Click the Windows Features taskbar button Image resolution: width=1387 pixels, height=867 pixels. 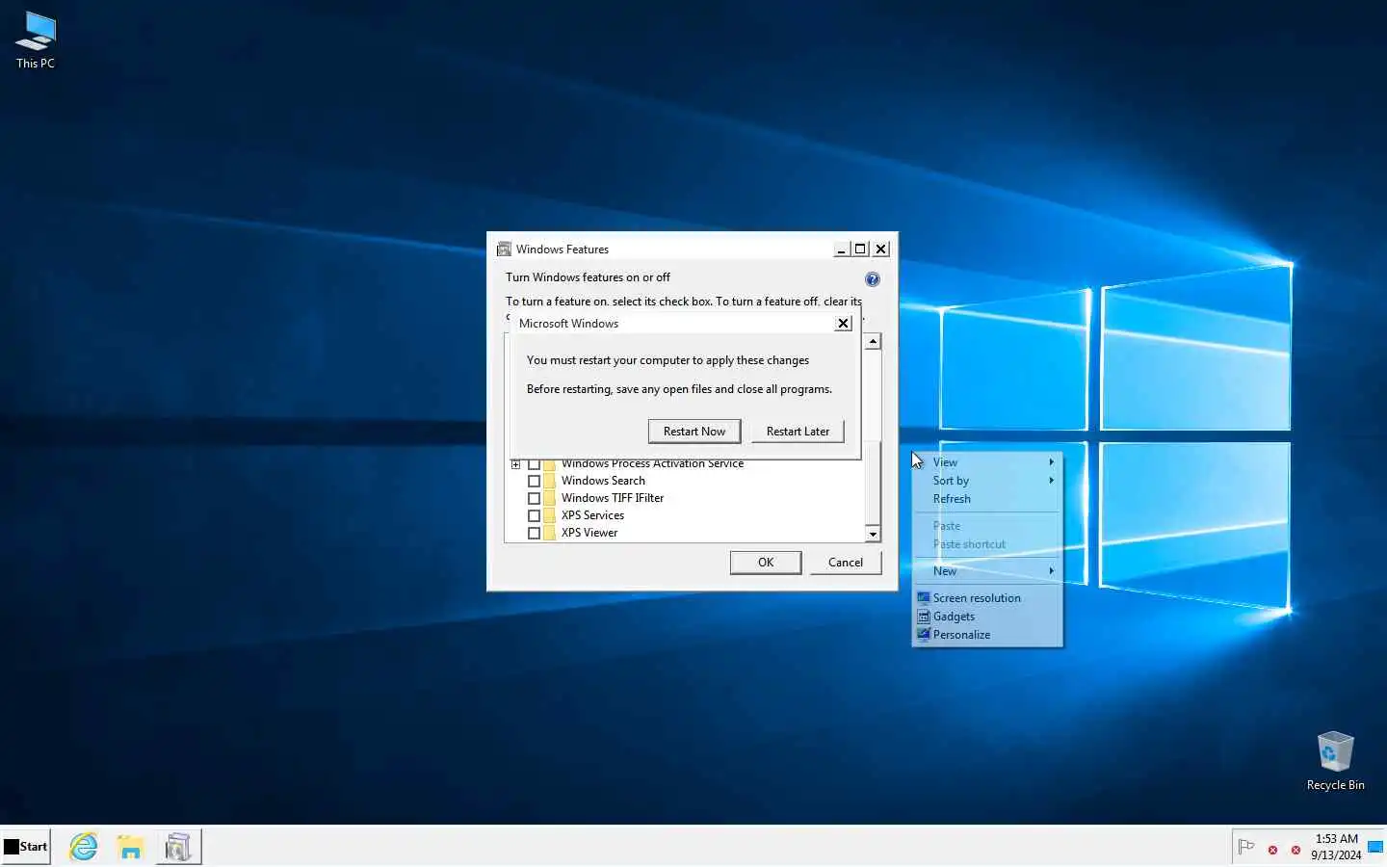click(x=177, y=847)
